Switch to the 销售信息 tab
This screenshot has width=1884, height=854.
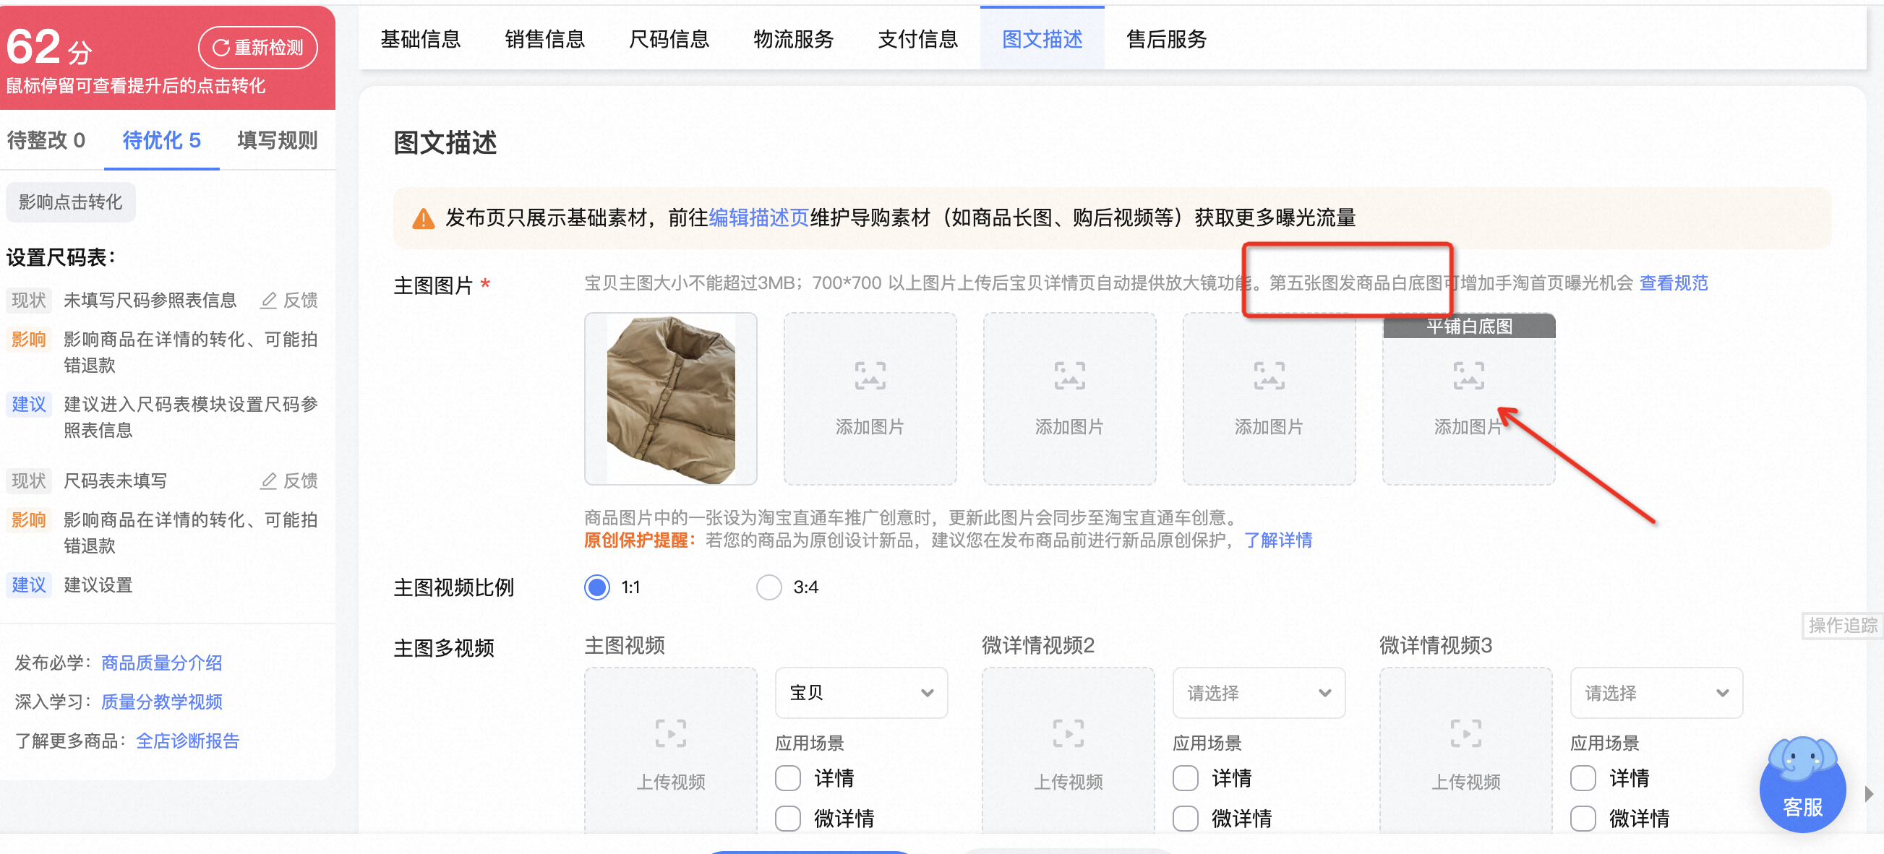[545, 39]
